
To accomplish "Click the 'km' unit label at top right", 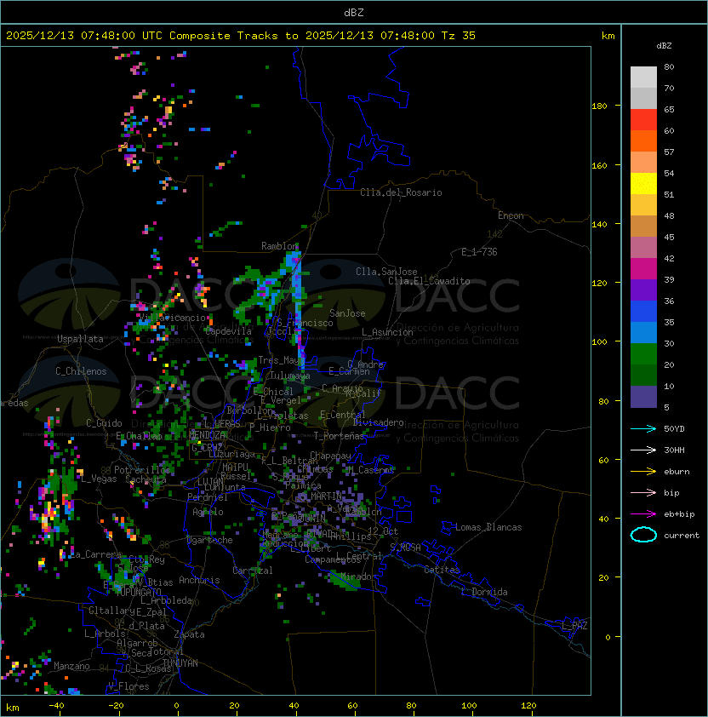I will click(x=608, y=36).
